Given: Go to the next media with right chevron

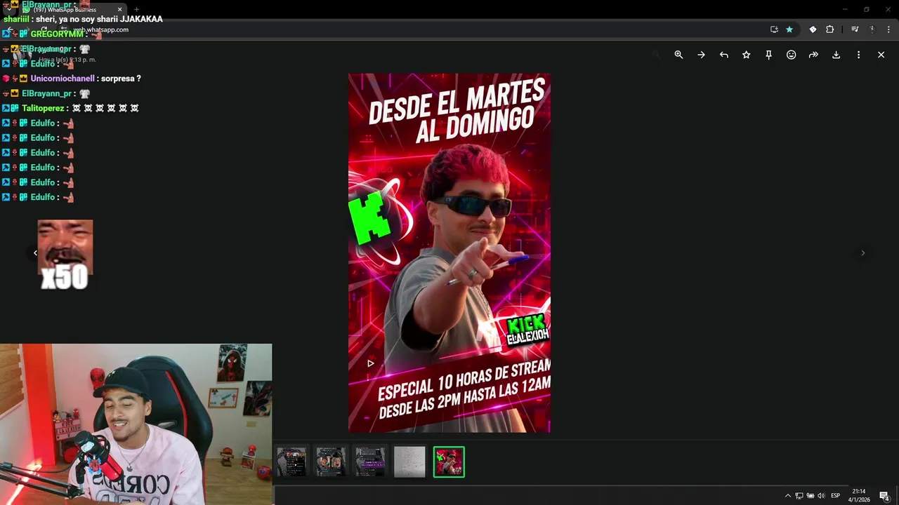Looking at the screenshot, I should coord(862,253).
